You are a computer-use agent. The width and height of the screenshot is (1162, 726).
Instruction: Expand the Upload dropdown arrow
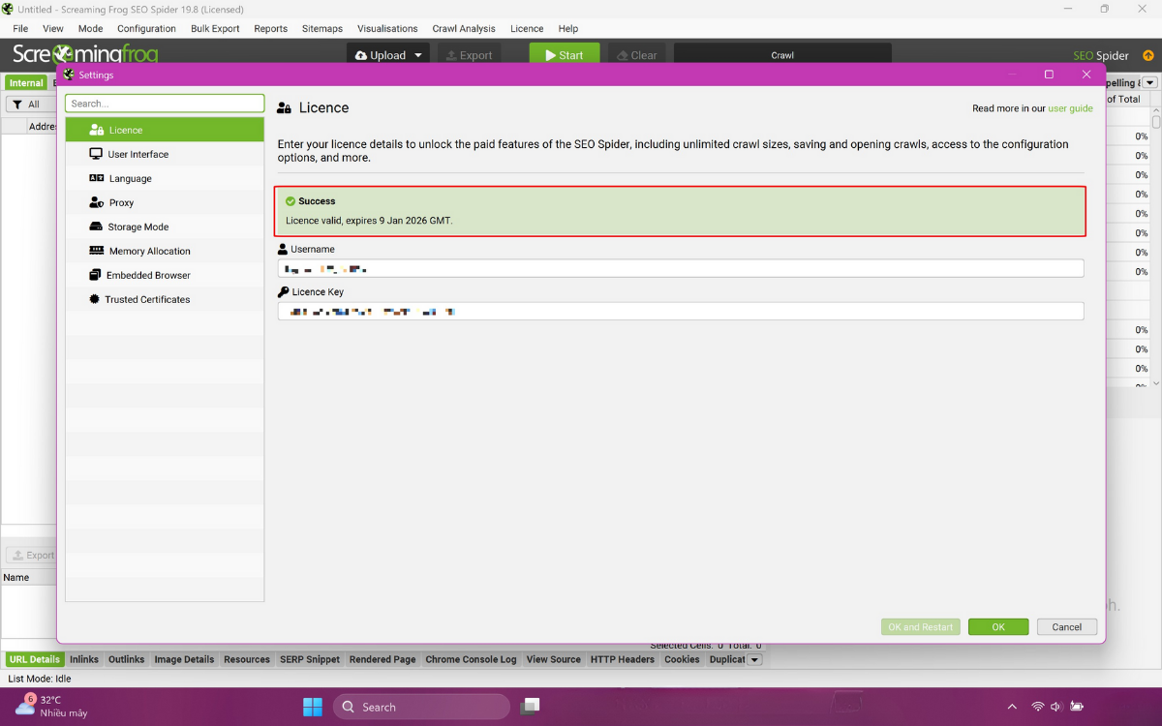(418, 55)
